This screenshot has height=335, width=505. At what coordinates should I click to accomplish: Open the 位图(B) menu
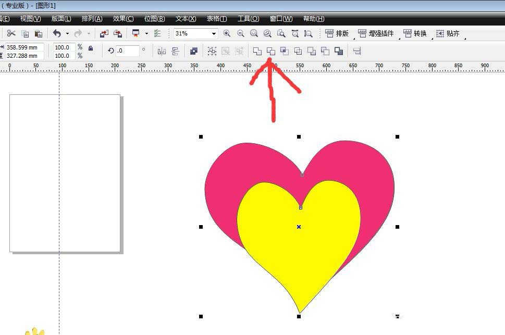pyautogui.click(x=155, y=19)
